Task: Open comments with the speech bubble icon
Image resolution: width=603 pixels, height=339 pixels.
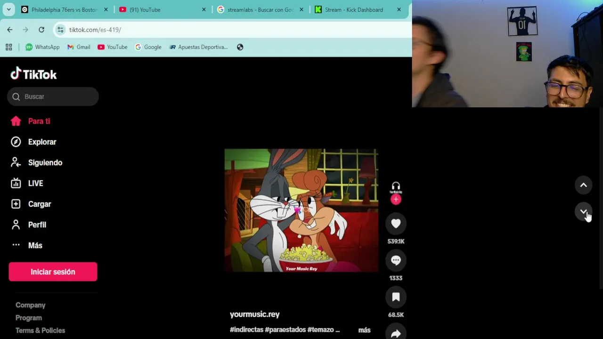Action: pos(396,260)
